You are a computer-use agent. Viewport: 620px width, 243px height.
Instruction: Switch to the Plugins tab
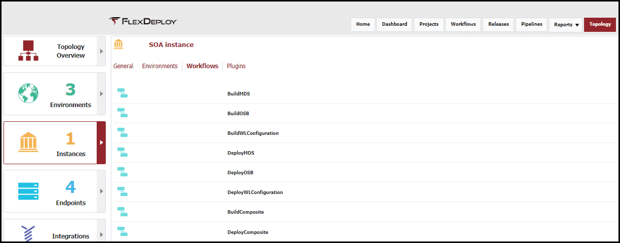pyautogui.click(x=236, y=66)
